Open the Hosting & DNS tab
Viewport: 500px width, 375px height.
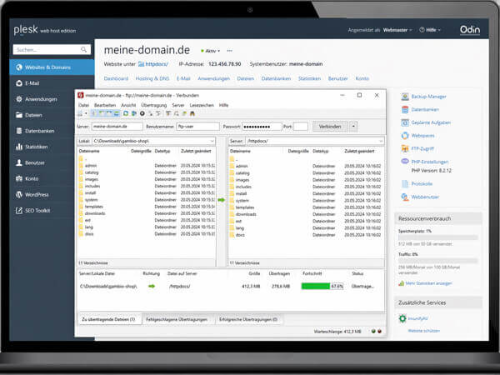(152, 77)
